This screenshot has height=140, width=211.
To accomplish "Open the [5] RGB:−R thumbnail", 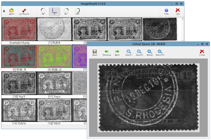I will (x=19, y=56).
